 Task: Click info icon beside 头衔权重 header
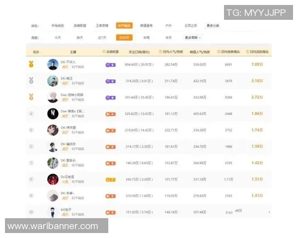[104, 52]
